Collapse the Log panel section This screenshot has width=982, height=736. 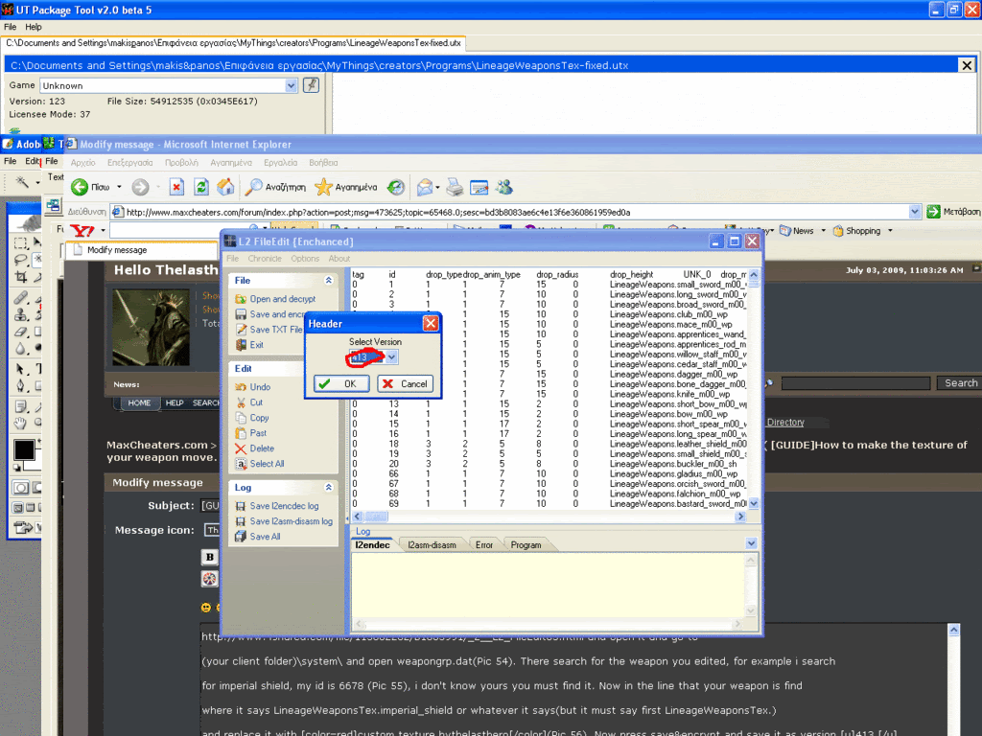[329, 488]
